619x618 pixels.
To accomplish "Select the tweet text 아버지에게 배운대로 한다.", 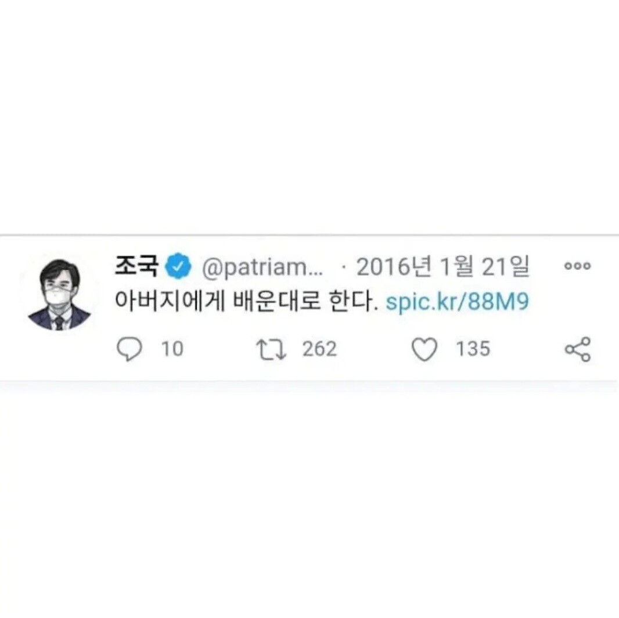I will point(244,302).
